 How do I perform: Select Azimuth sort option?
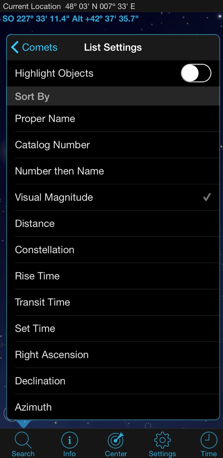[x=33, y=407]
